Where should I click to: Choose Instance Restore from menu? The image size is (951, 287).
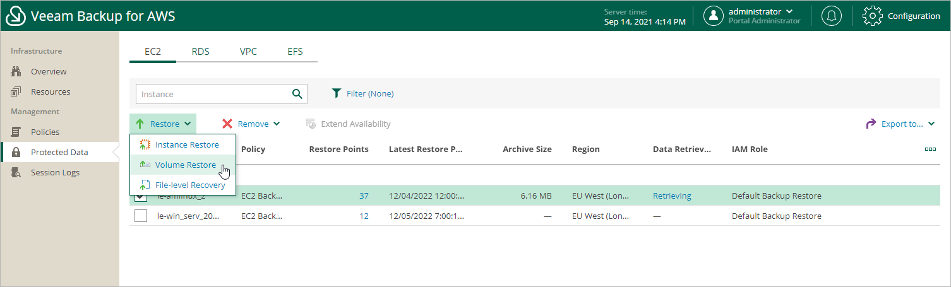click(182, 144)
